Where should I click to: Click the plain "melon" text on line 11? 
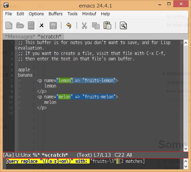pyautogui.click(x=50, y=102)
